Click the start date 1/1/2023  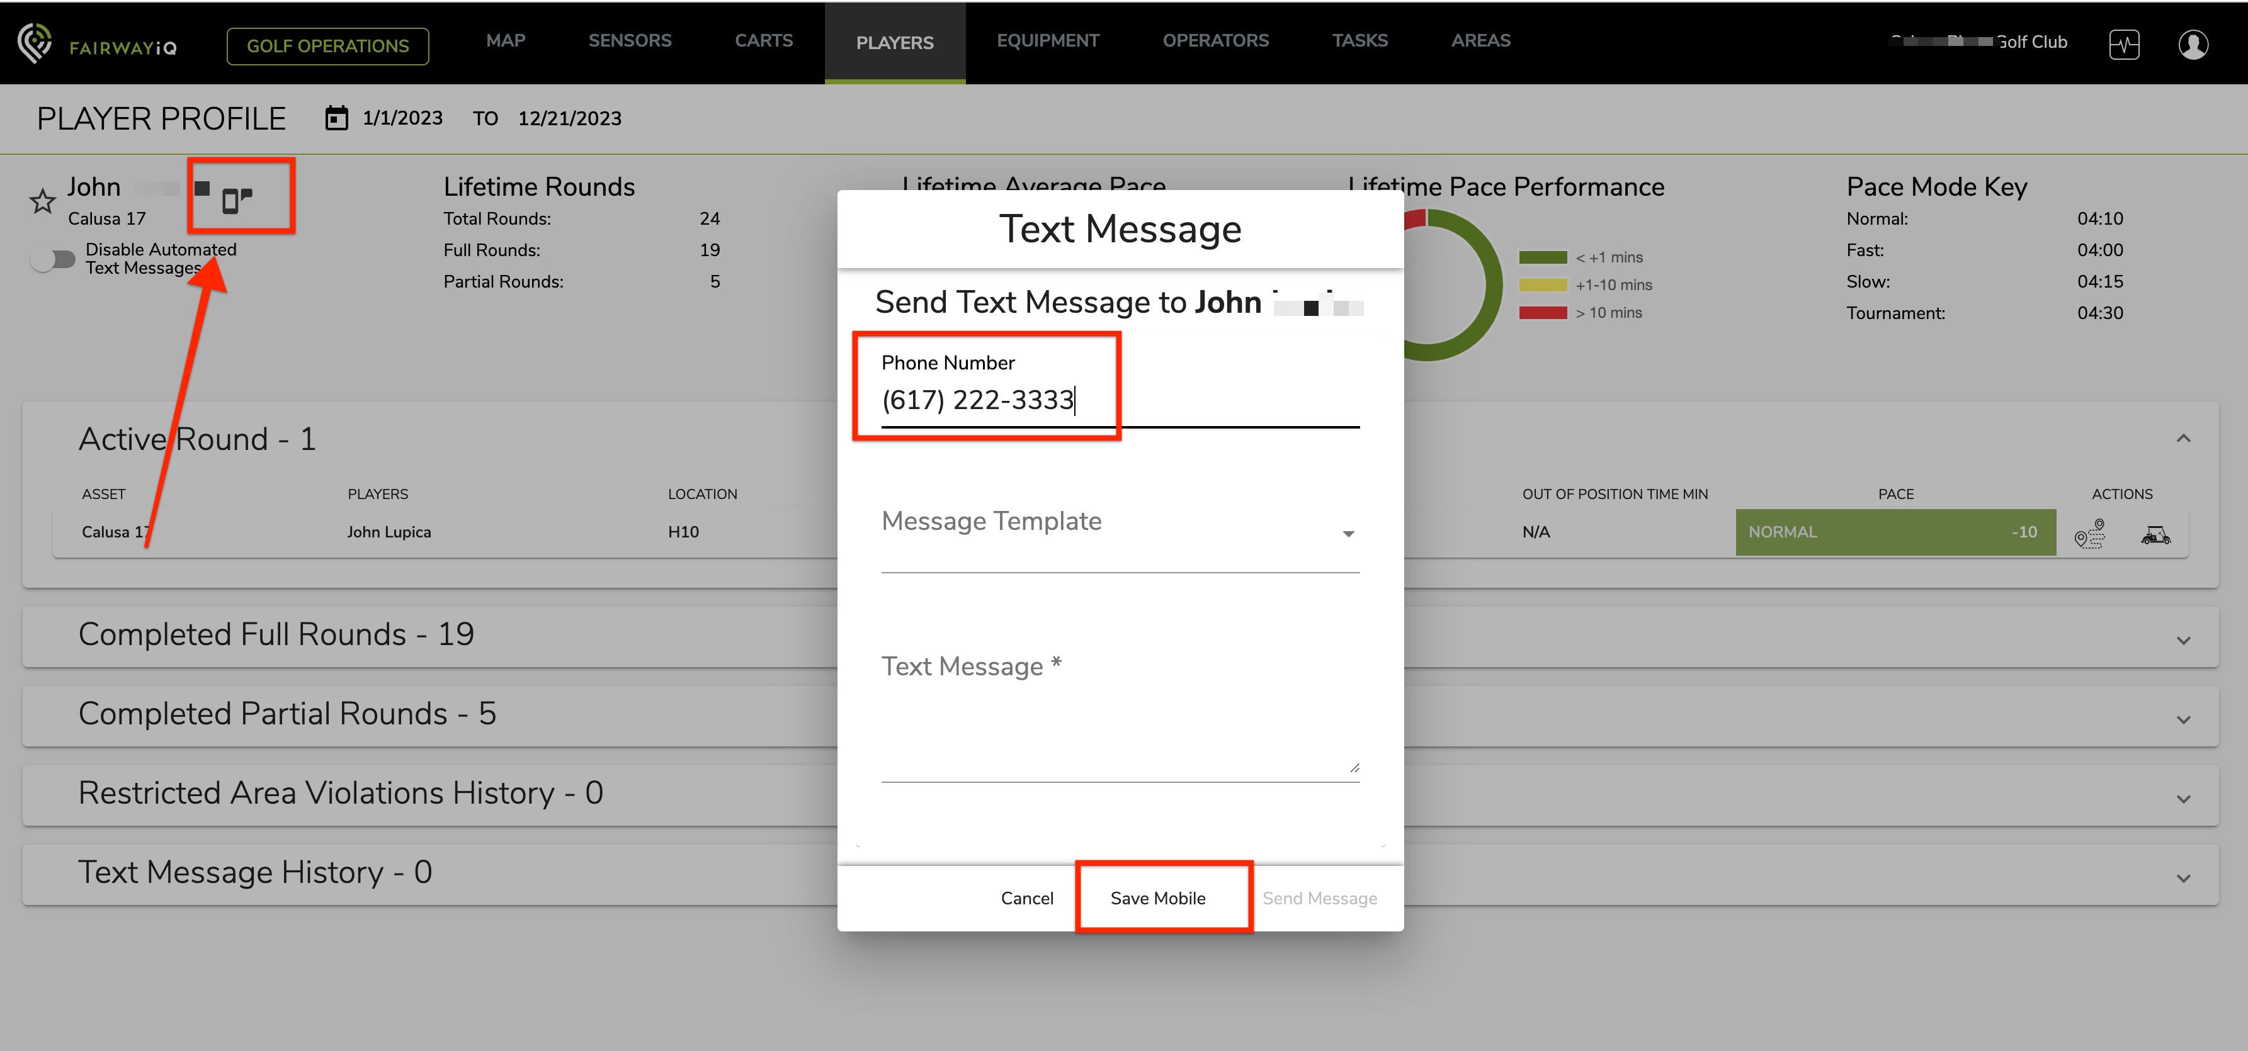[x=402, y=118]
